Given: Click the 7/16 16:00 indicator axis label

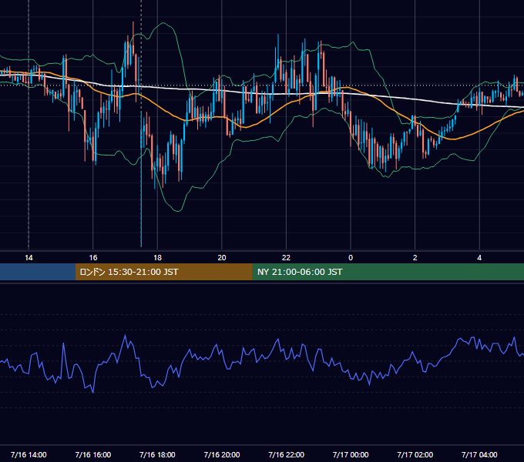Looking at the screenshot, I should pos(93,454).
